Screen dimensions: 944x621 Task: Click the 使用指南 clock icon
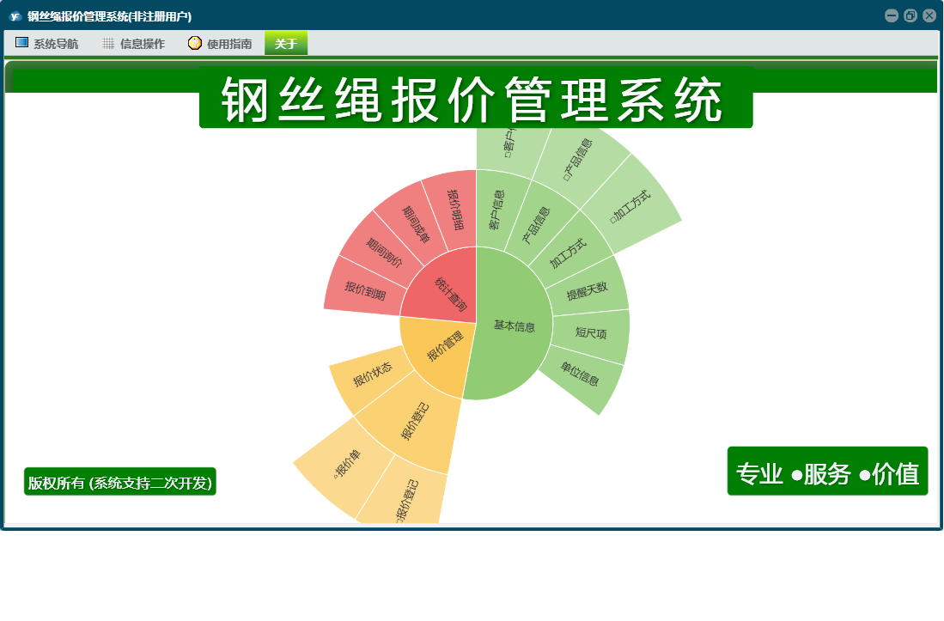click(194, 43)
